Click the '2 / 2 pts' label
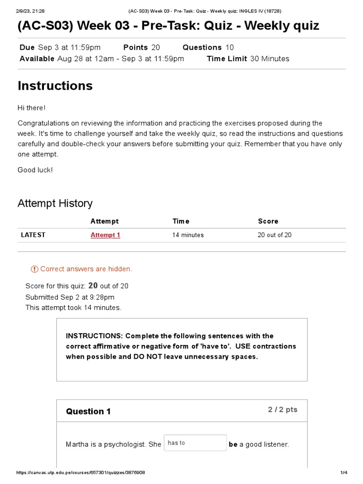363x484 pixels. 283,410
